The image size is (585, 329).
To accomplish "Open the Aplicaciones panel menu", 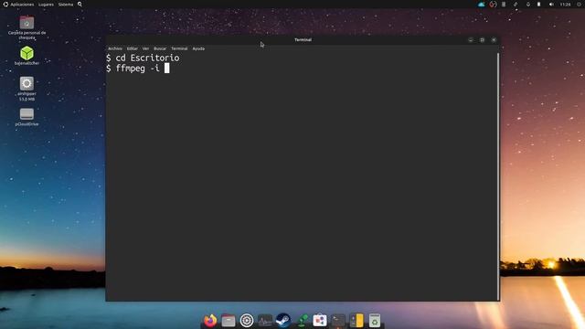I will [22, 5].
